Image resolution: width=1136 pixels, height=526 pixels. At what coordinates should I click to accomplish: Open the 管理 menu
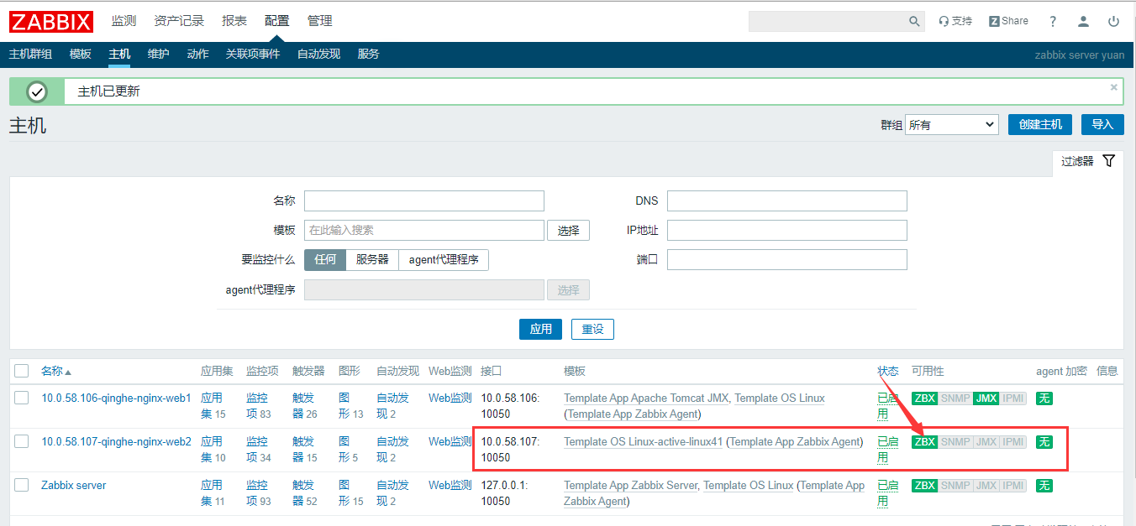coord(319,21)
